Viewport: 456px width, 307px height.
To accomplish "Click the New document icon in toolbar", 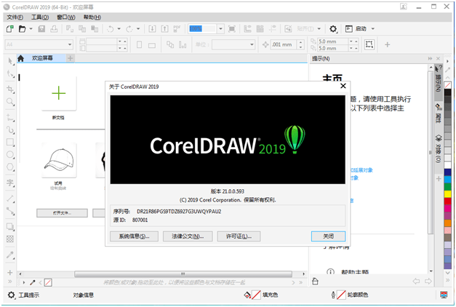I will point(10,29).
